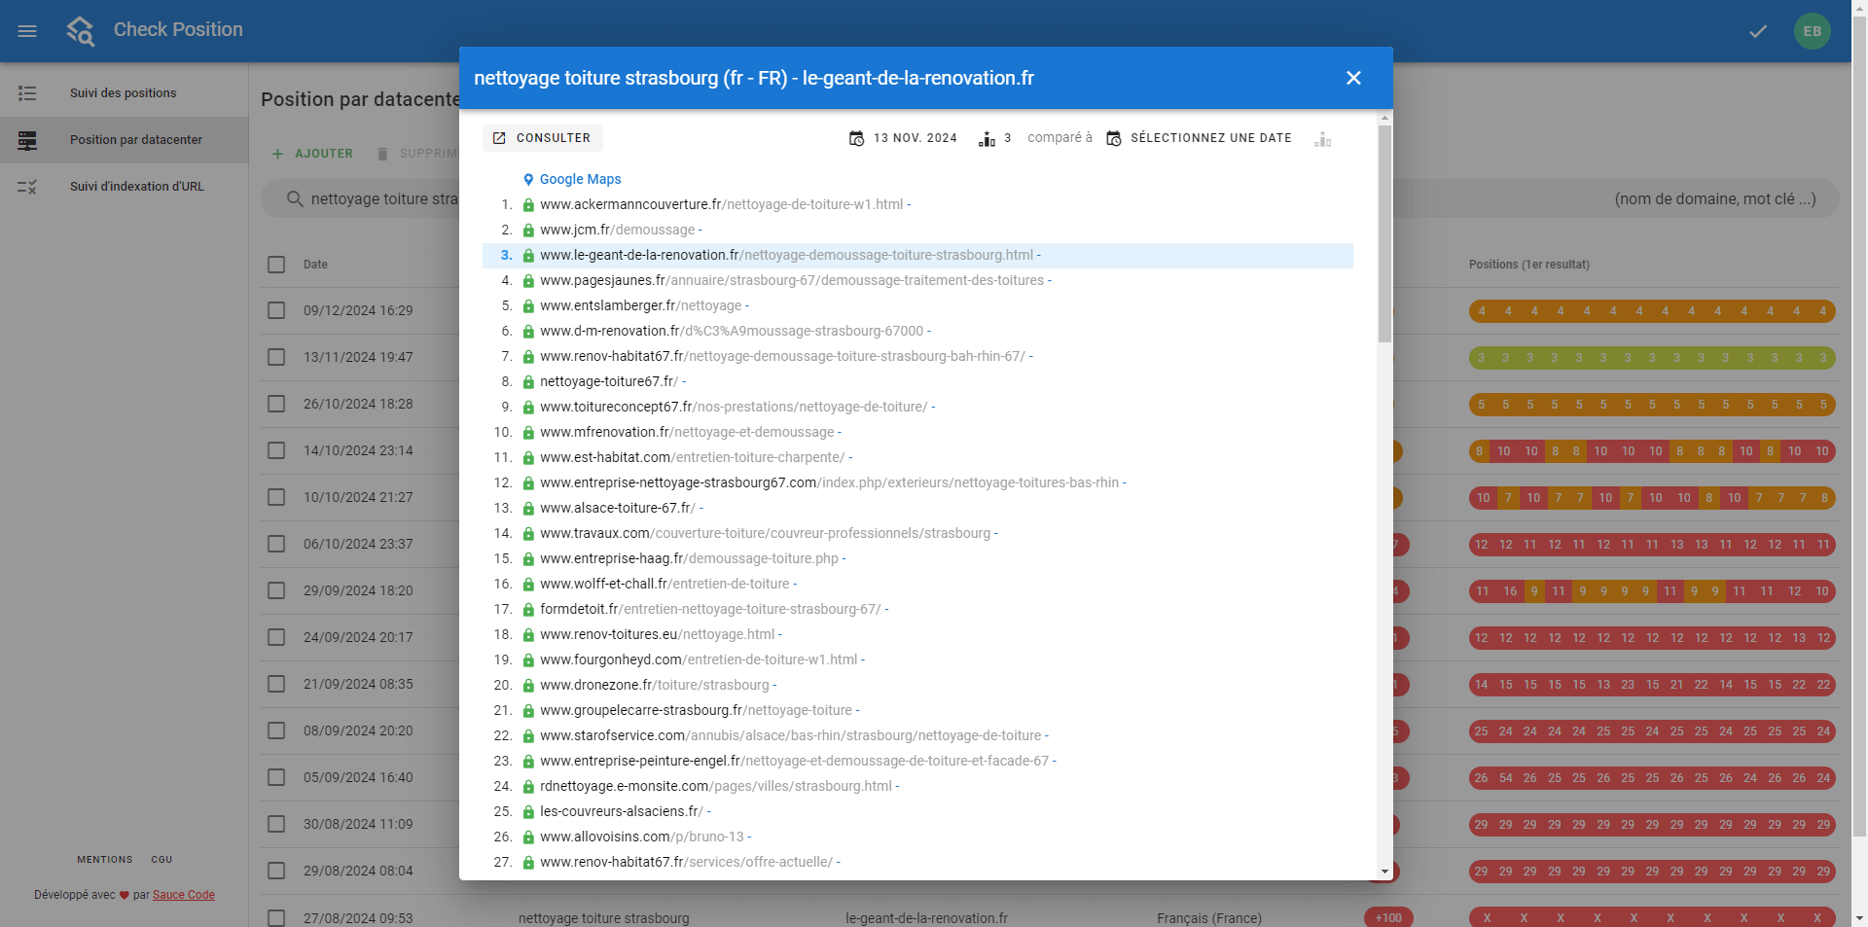Viewport: 1868px width, 927px height.
Task: Toggle the select-all checkbox in table header
Action: [x=276, y=265]
